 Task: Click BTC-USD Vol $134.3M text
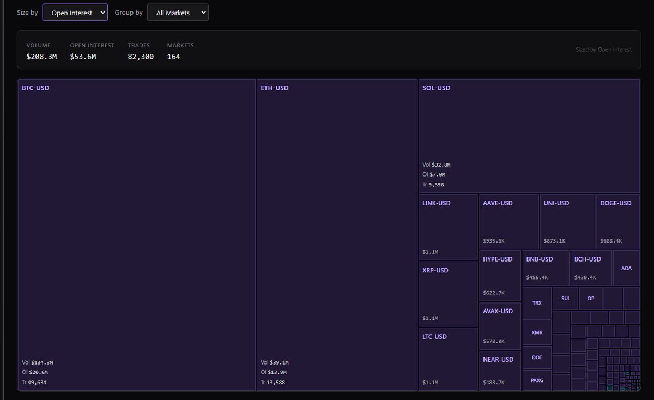pos(37,362)
